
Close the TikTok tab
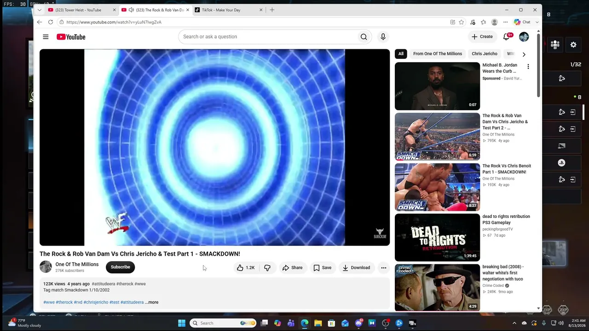click(x=261, y=10)
